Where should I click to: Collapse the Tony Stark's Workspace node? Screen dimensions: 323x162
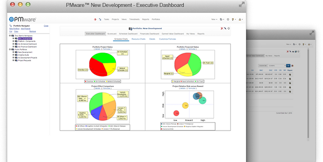10,36
